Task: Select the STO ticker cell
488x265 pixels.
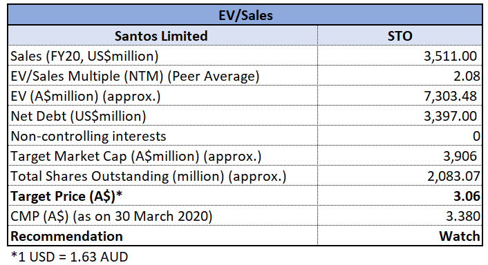Action: (400, 36)
